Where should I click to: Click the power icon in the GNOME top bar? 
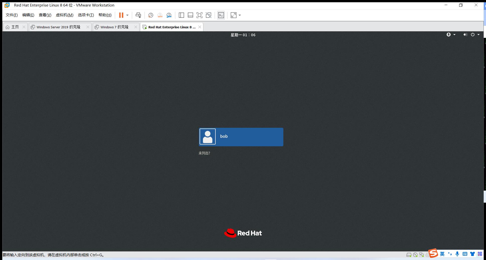[x=473, y=35]
